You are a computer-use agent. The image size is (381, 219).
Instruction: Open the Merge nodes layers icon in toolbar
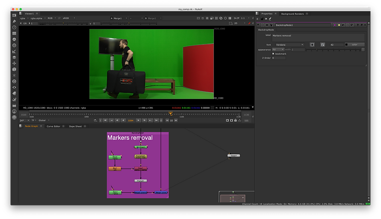(x=14, y=57)
